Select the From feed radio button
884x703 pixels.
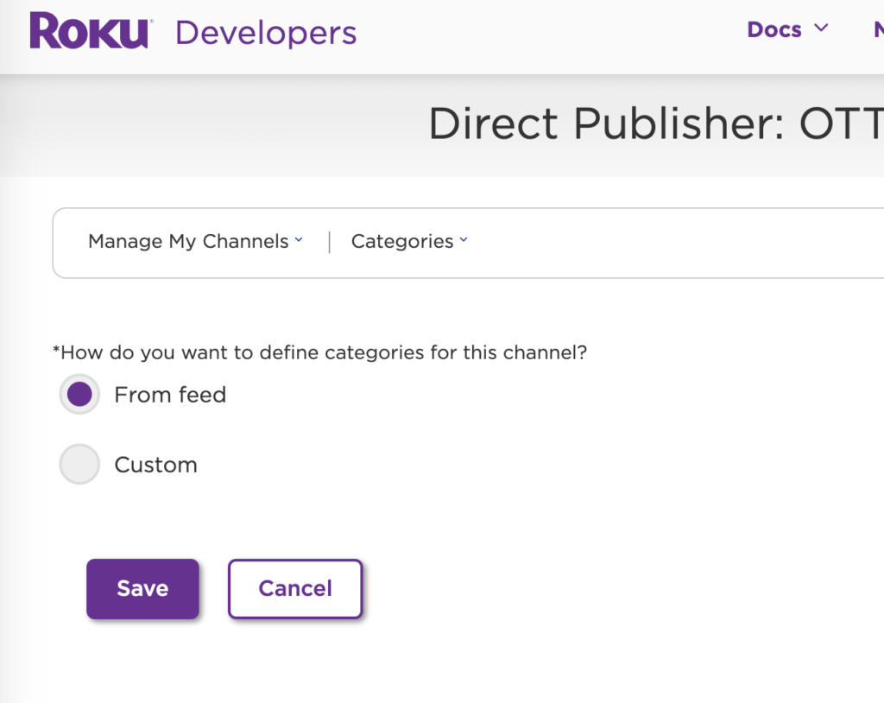tap(79, 395)
